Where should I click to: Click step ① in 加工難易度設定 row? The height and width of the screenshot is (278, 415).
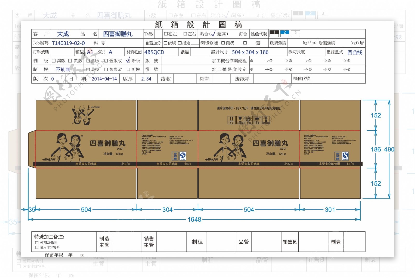[251, 69]
